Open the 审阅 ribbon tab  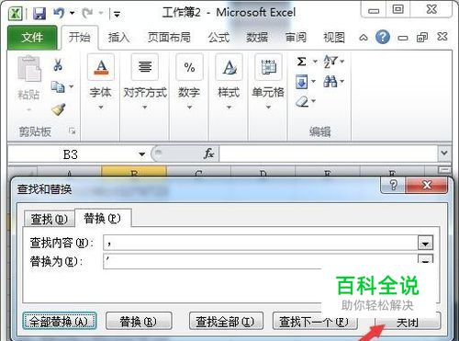point(296,38)
